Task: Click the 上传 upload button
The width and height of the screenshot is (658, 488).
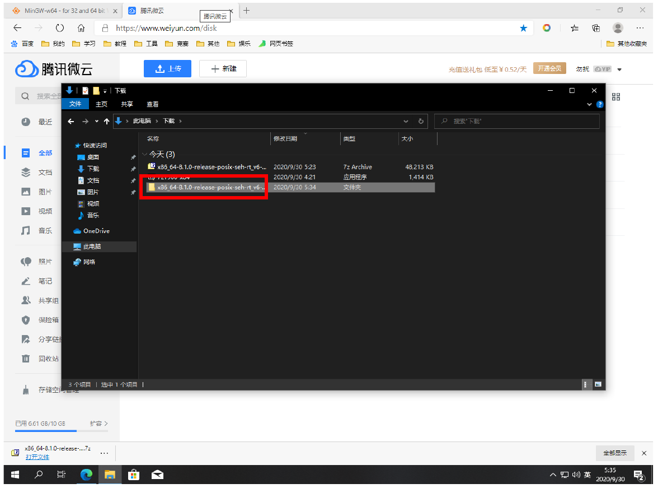Action: (167, 68)
